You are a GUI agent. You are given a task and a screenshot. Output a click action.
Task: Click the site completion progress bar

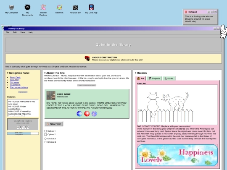pyautogui.click(x=23, y=133)
